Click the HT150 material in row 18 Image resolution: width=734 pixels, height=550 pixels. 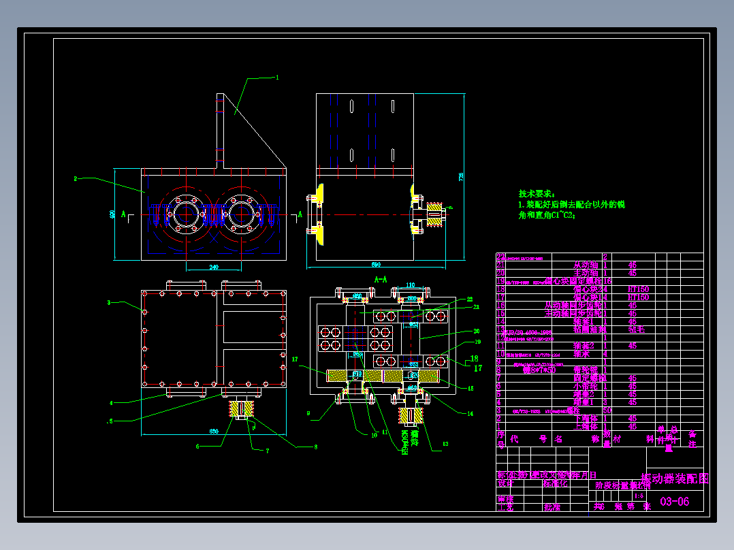click(x=638, y=289)
